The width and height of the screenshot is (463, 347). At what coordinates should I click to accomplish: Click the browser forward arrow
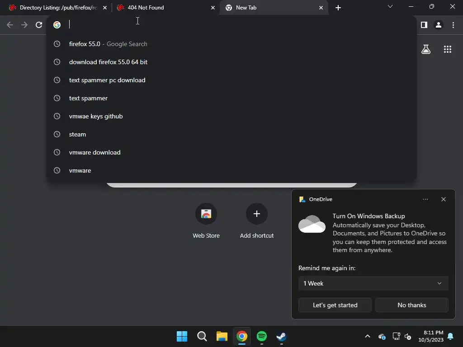tap(24, 25)
